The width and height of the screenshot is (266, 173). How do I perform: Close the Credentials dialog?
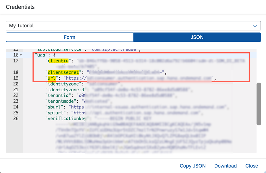coord(252,166)
